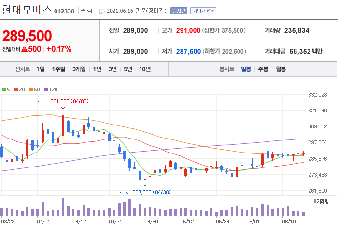
Task: Click the tall red candle on 04/08
Action: pyautogui.click(x=63, y=125)
